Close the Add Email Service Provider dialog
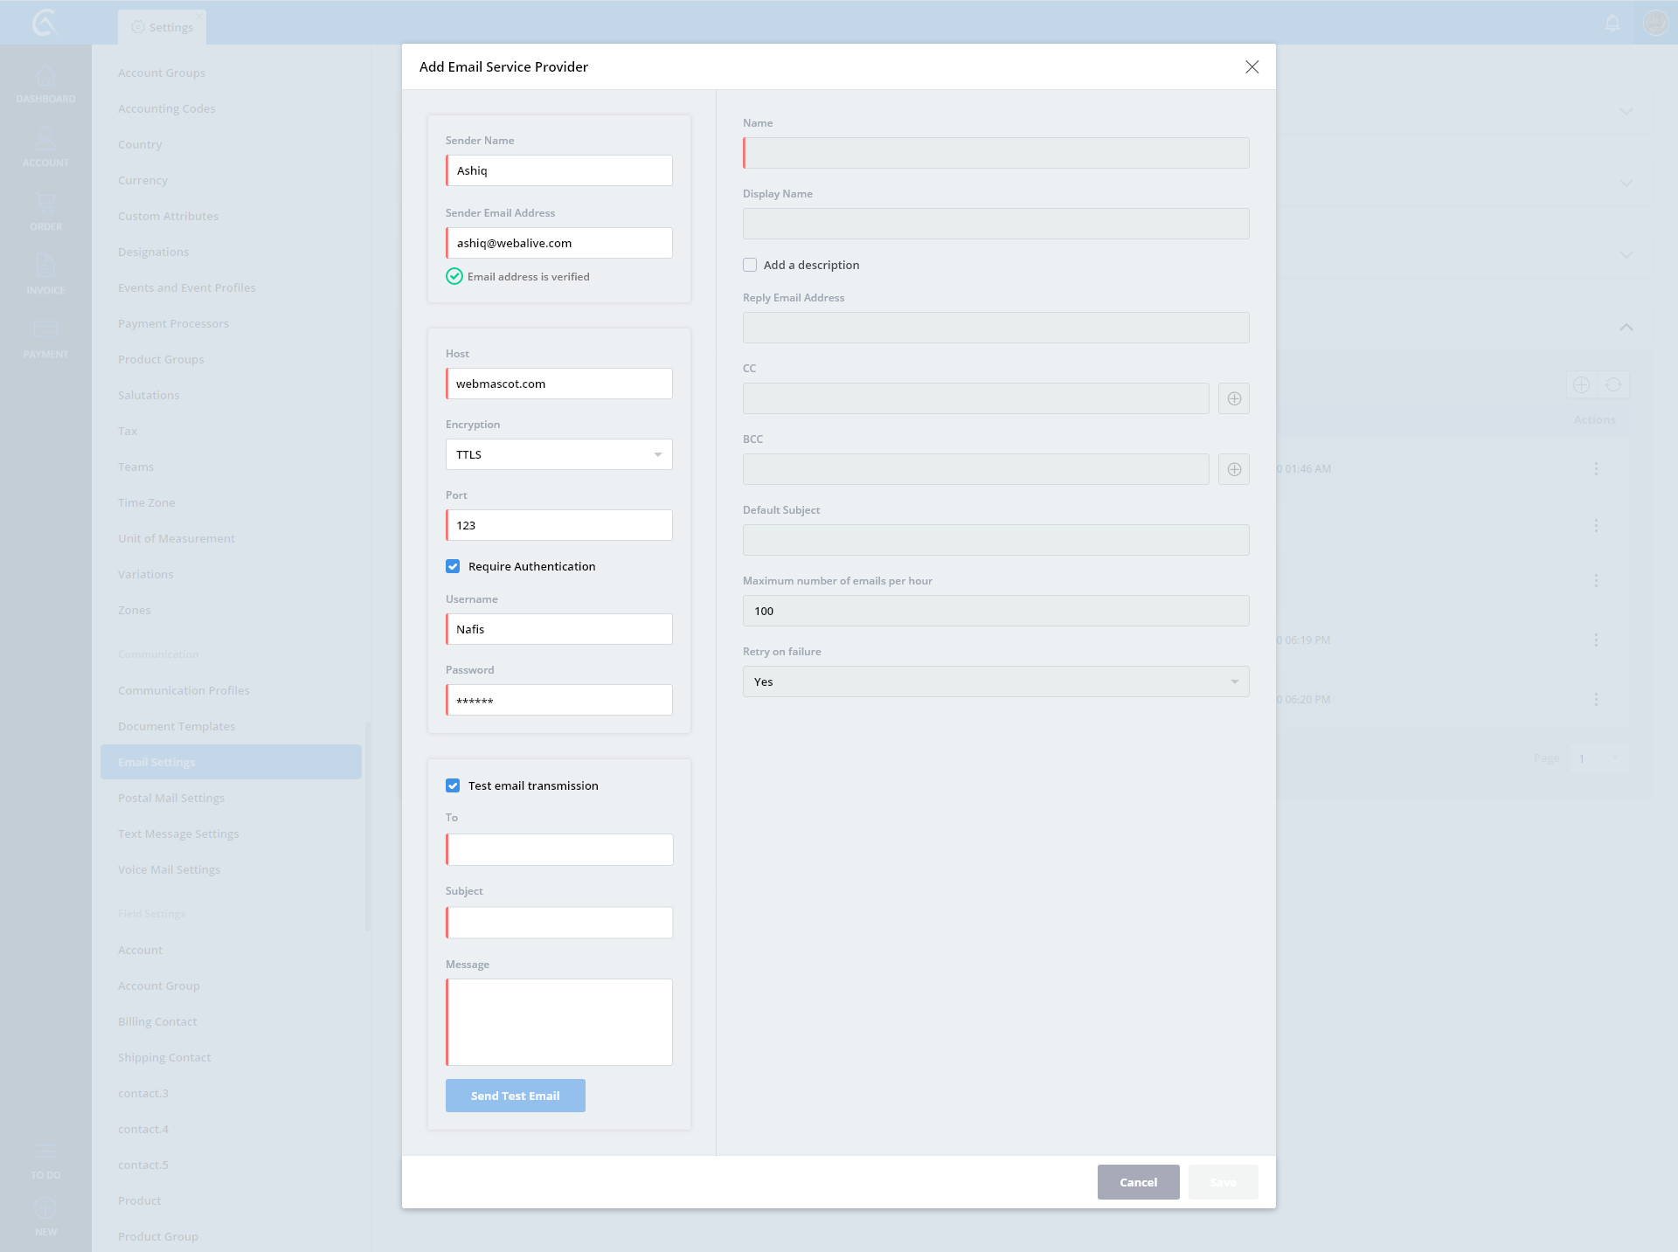The image size is (1678, 1252). coord(1252,67)
